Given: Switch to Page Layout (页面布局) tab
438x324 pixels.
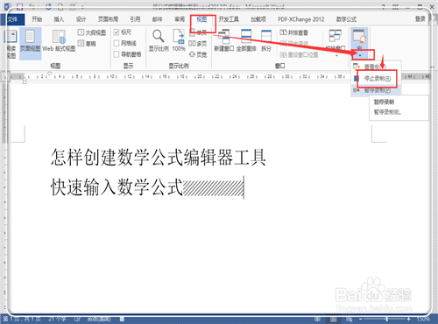Looking at the screenshot, I should point(108,19).
